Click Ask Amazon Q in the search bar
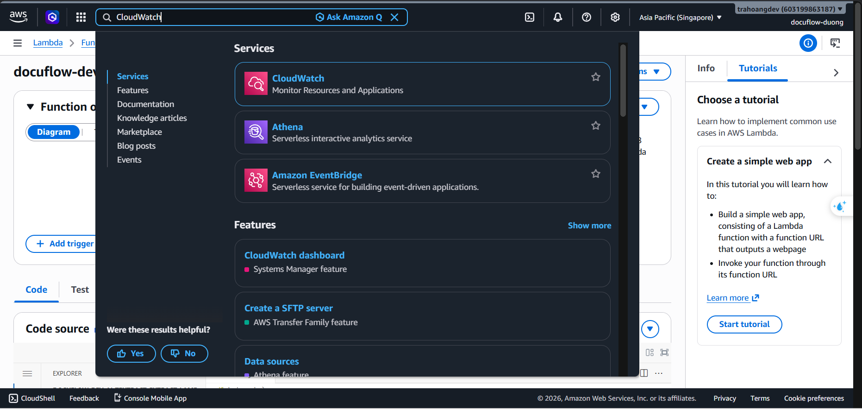Viewport: 862px width, 409px height. tap(349, 17)
